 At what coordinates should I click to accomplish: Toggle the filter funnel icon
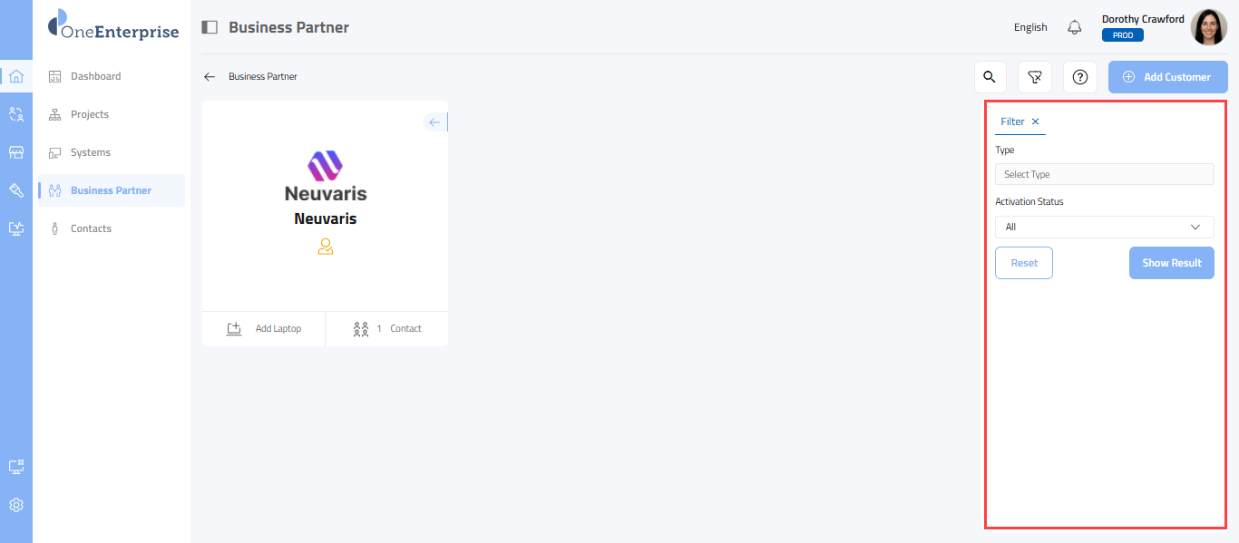1035,77
